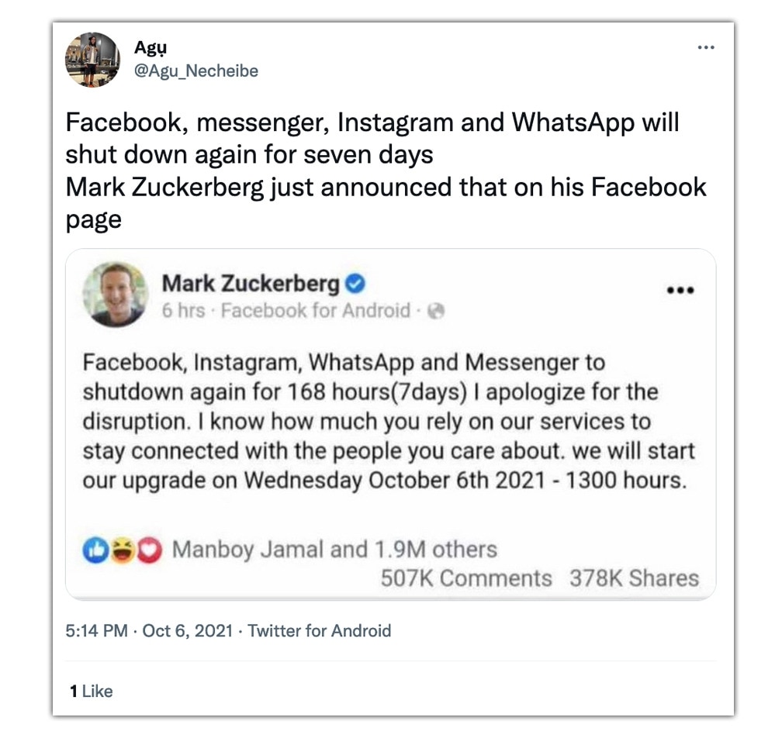Click the Agu display name
Viewport: 782px width, 738px height.
pos(151,47)
